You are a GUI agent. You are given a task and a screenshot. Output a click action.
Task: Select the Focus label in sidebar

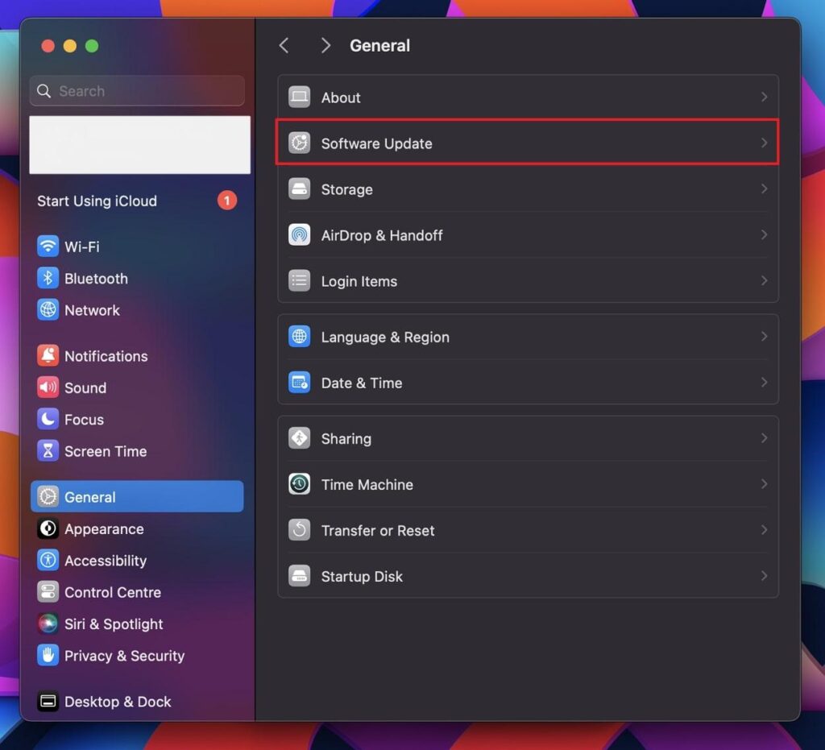click(x=84, y=420)
